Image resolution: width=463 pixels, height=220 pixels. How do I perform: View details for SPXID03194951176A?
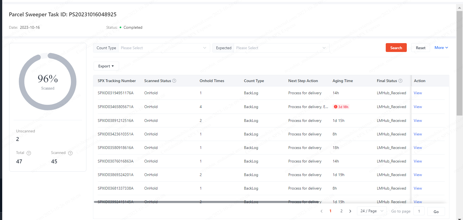click(x=418, y=93)
